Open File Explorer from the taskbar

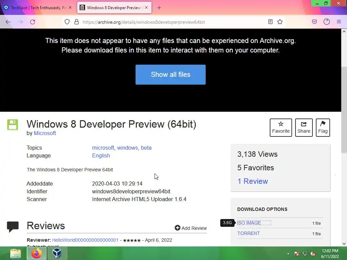tap(16, 253)
